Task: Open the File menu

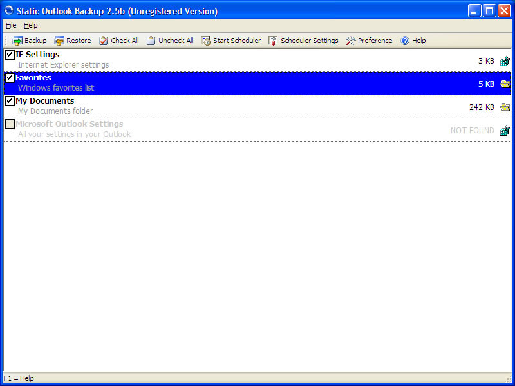Action: point(11,25)
